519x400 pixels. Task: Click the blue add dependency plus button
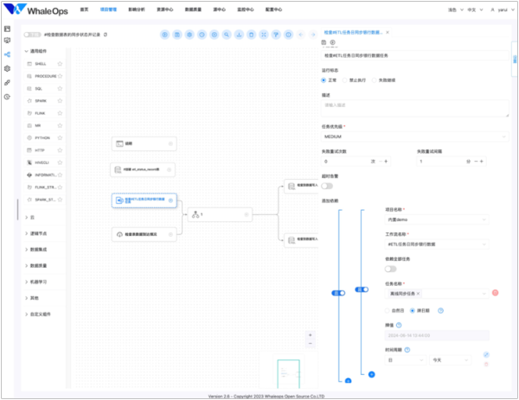(371, 374)
